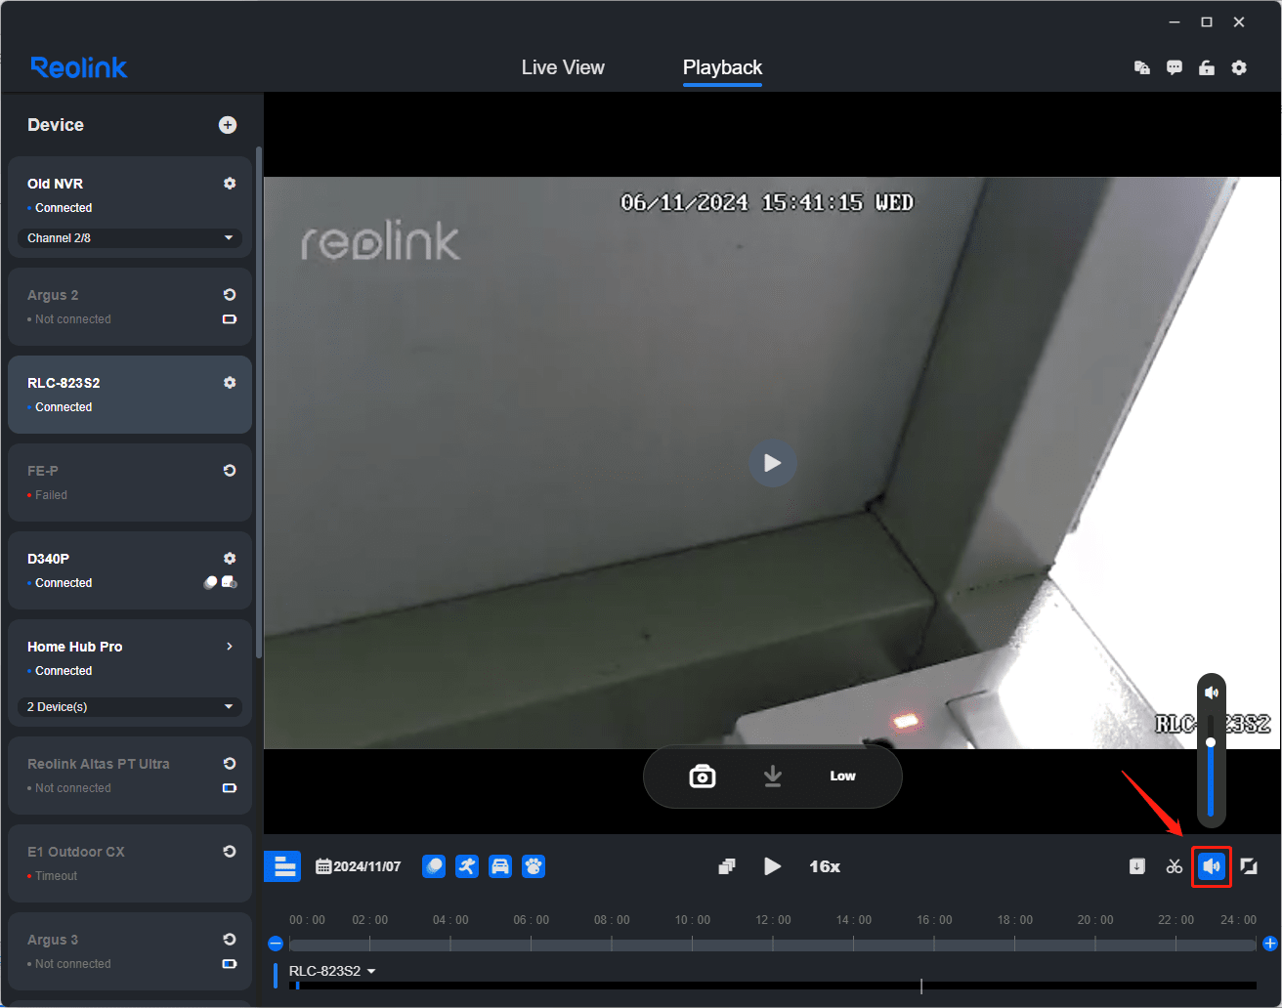Click the fullscreen expand icon
1282x1008 pixels.
coord(1249,866)
